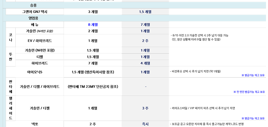
Task: Select the vertical 싼타페 group label
Action: [11, 87]
